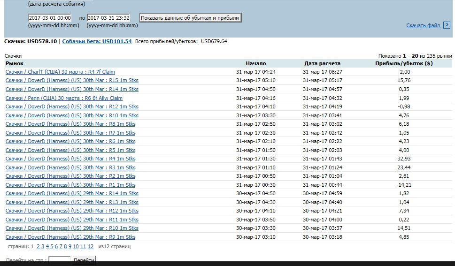Go to results page 3
Image resolution: width=455 pixels, height=266 pixels.
pos(43,246)
